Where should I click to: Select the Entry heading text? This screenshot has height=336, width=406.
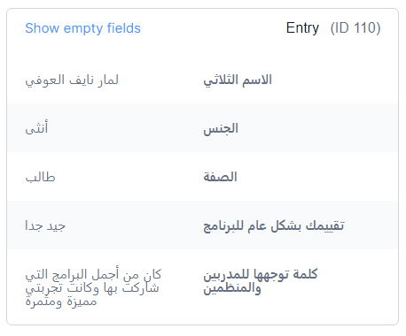tap(302, 28)
